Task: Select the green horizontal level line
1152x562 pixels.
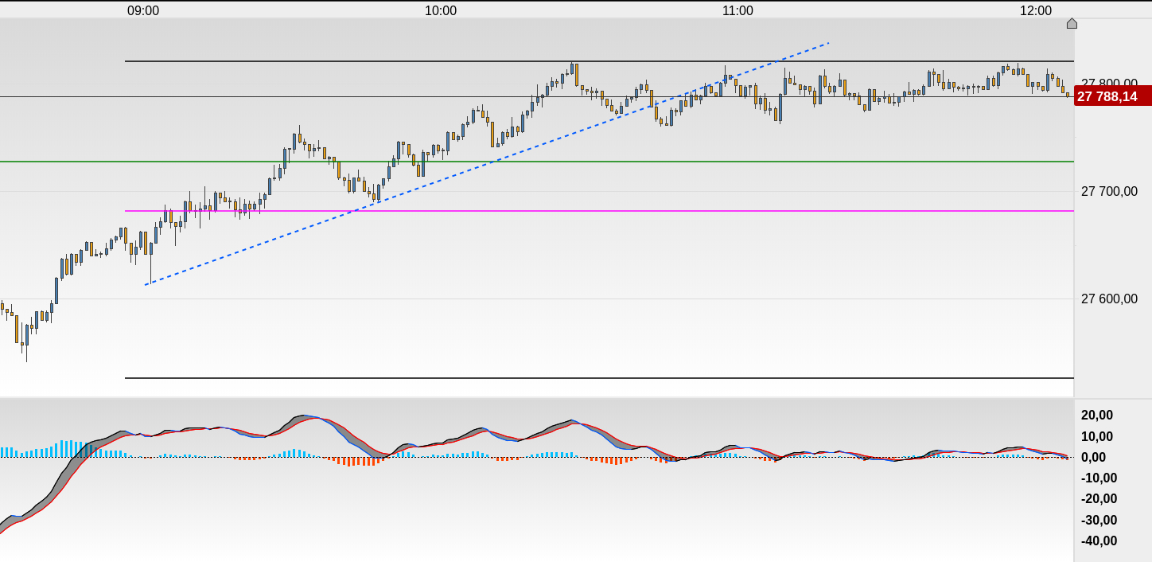Action: pos(537,162)
